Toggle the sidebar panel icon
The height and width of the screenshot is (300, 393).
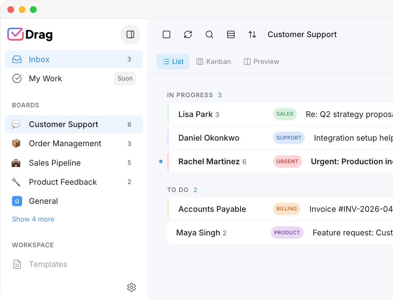click(130, 34)
